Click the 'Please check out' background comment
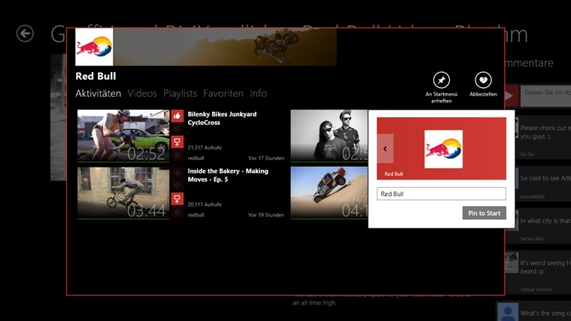 545,132
